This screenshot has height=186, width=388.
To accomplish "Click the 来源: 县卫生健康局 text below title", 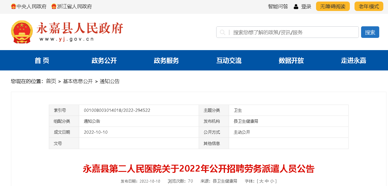I will [x=219, y=181].
